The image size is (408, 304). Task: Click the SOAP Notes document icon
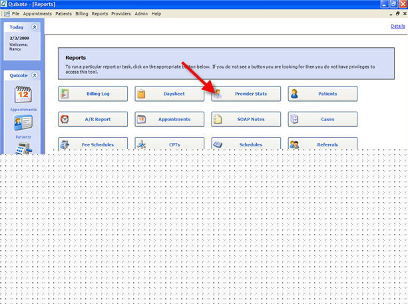[x=218, y=119]
